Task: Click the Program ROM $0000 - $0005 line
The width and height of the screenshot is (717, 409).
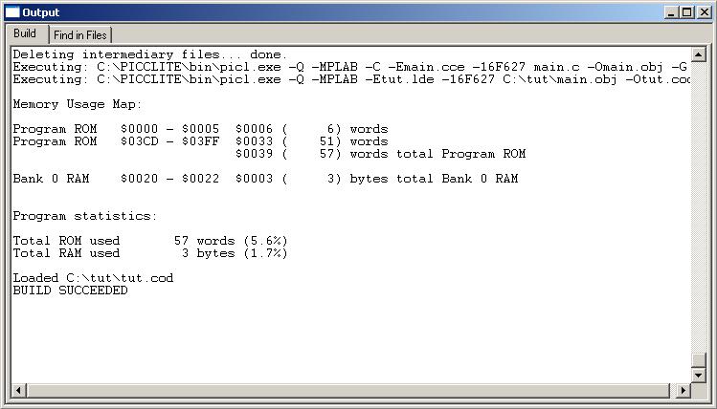Action: point(200,129)
